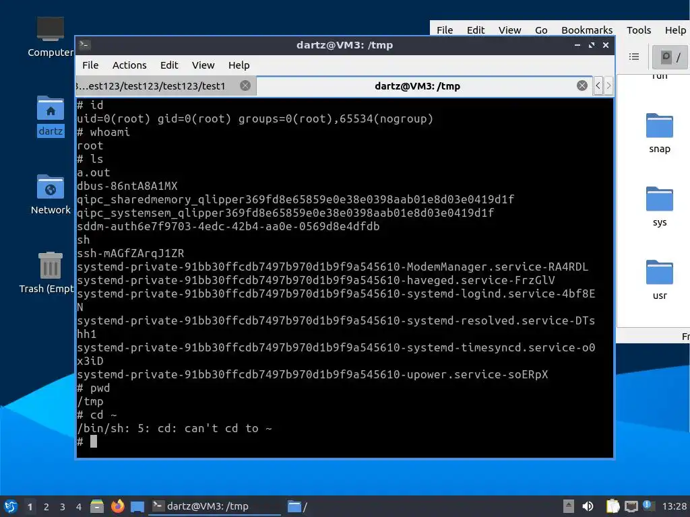Close the test123 terminal tab

click(x=245, y=85)
